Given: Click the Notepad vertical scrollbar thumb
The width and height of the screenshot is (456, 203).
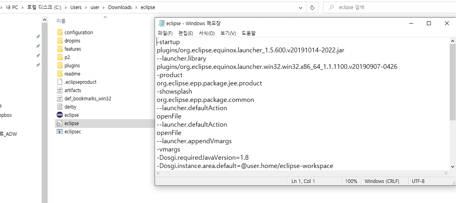Looking at the screenshot, I should pyautogui.click(x=453, y=82).
